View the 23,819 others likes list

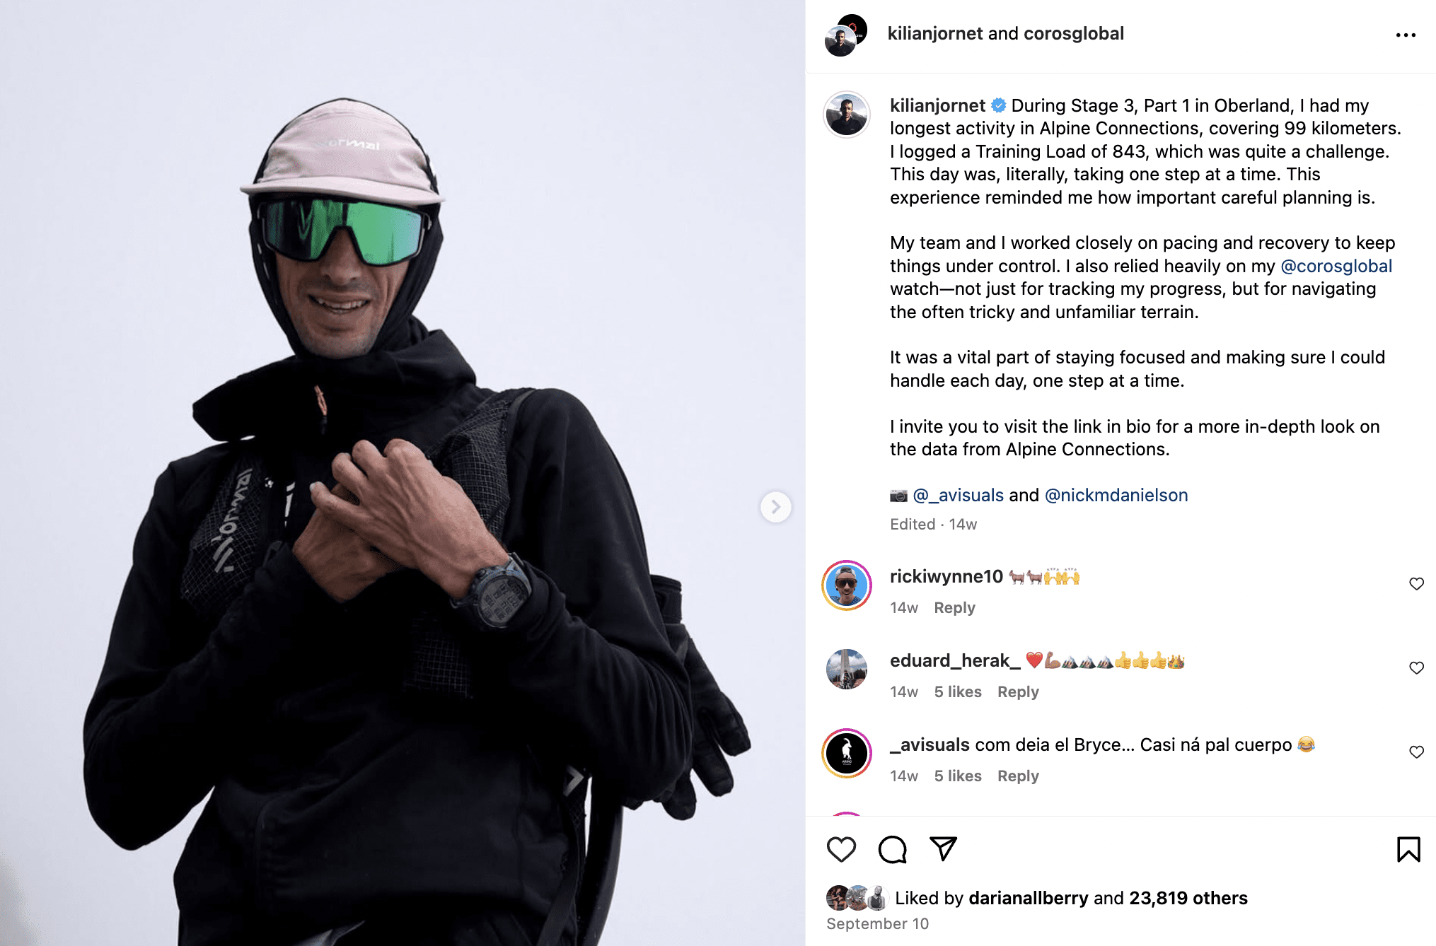pos(1188,898)
